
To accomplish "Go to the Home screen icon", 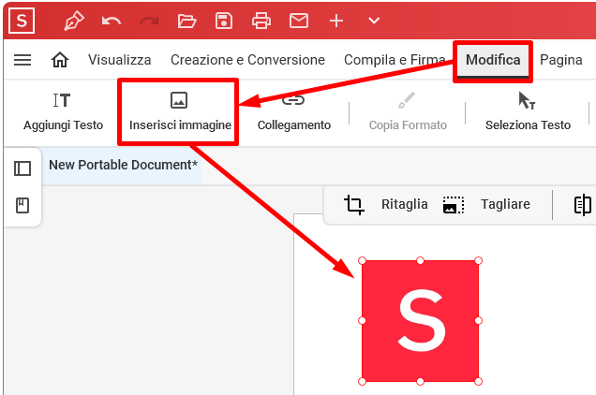I will 60,60.
